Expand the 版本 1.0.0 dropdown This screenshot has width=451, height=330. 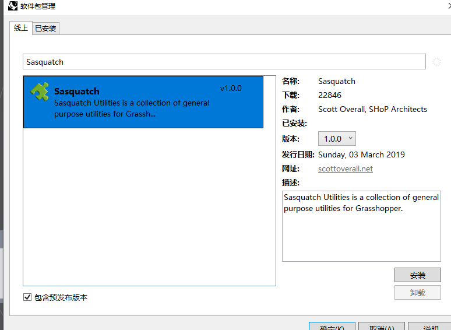pos(337,139)
